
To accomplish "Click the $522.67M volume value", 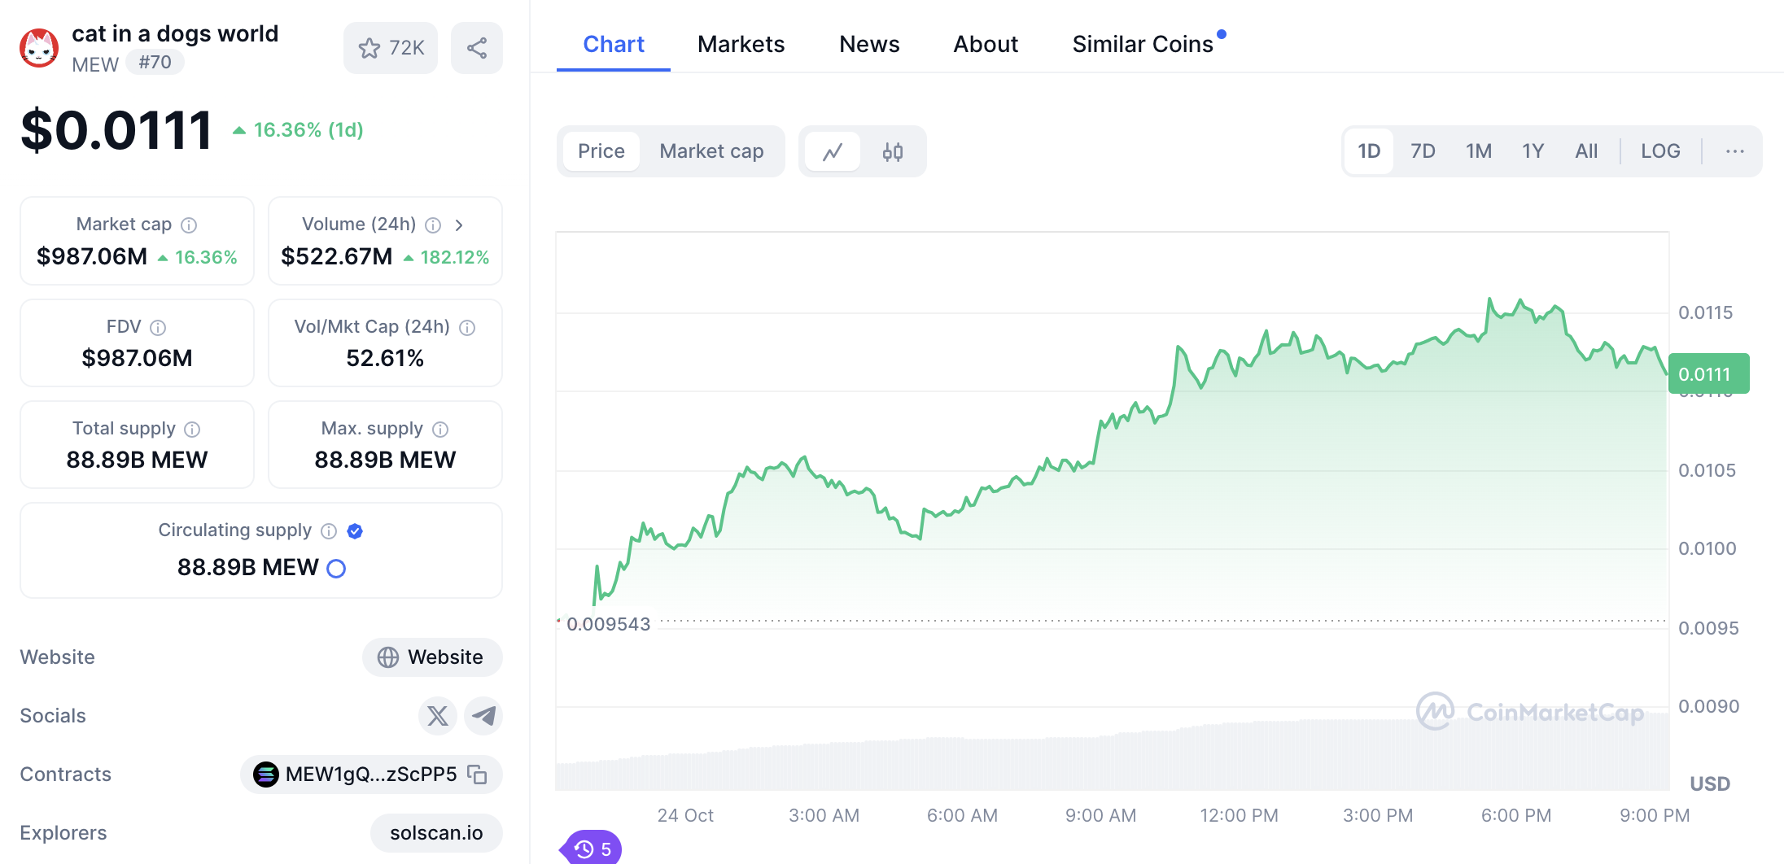I will pos(337,257).
